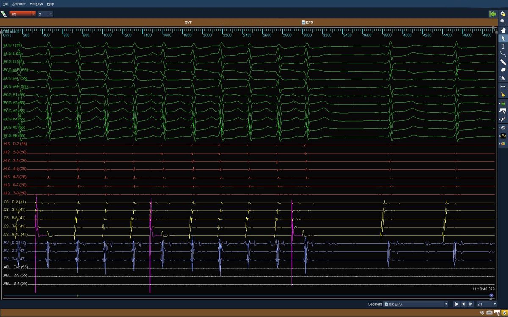The image size is (508, 317).
Task: Open the settings gear with star
Action: tap(503, 14)
